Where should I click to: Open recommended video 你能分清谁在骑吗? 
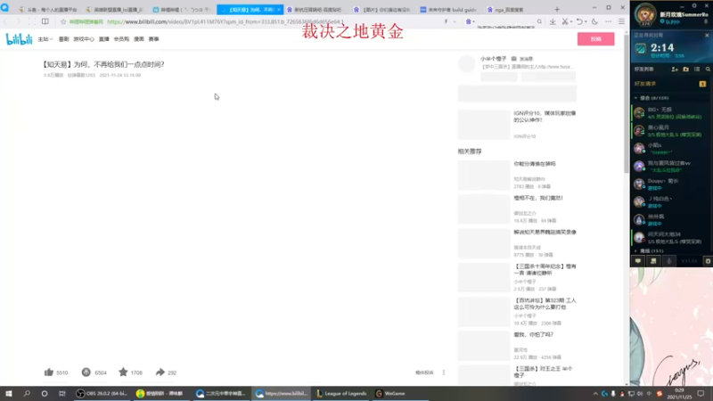pyautogui.click(x=534, y=164)
